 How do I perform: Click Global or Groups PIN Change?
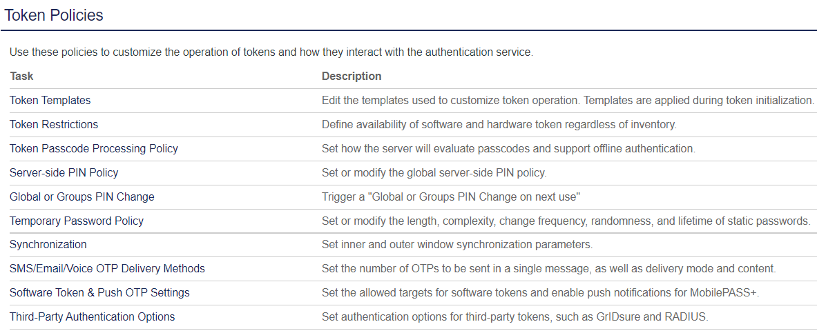pyautogui.click(x=82, y=197)
